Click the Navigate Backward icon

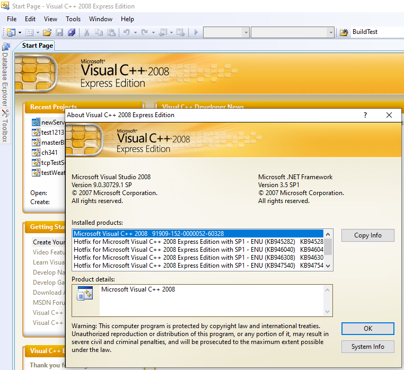point(163,32)
